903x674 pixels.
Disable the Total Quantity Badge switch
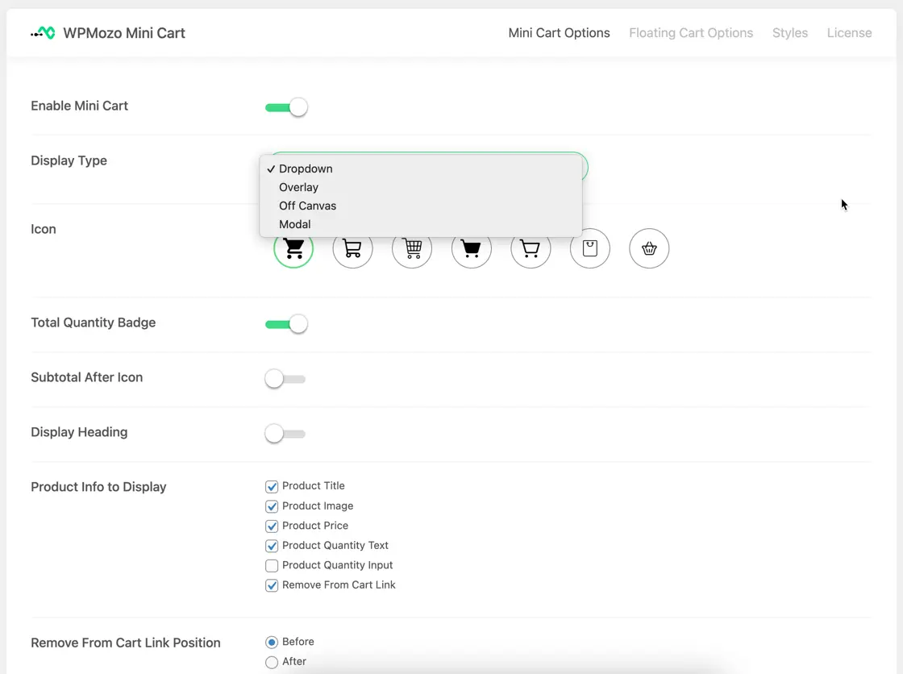click(x=286, y=324)
